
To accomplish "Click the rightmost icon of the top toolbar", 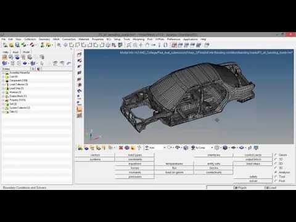I will tap(207, 45).
